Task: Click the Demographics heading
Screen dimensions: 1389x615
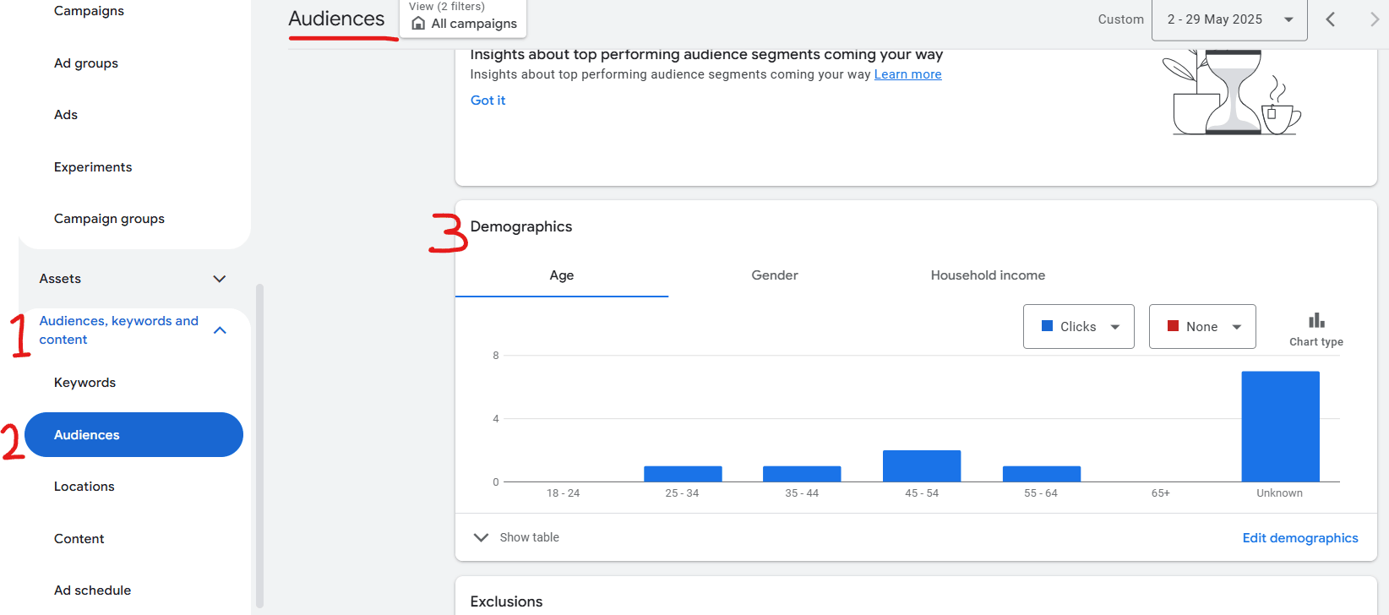Action: pyautogui.click(x=521, y=226)
